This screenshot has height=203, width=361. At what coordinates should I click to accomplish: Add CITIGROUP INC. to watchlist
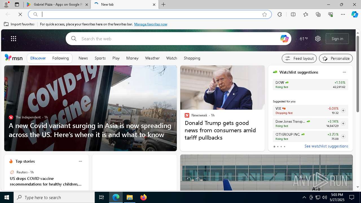(343, 136)
